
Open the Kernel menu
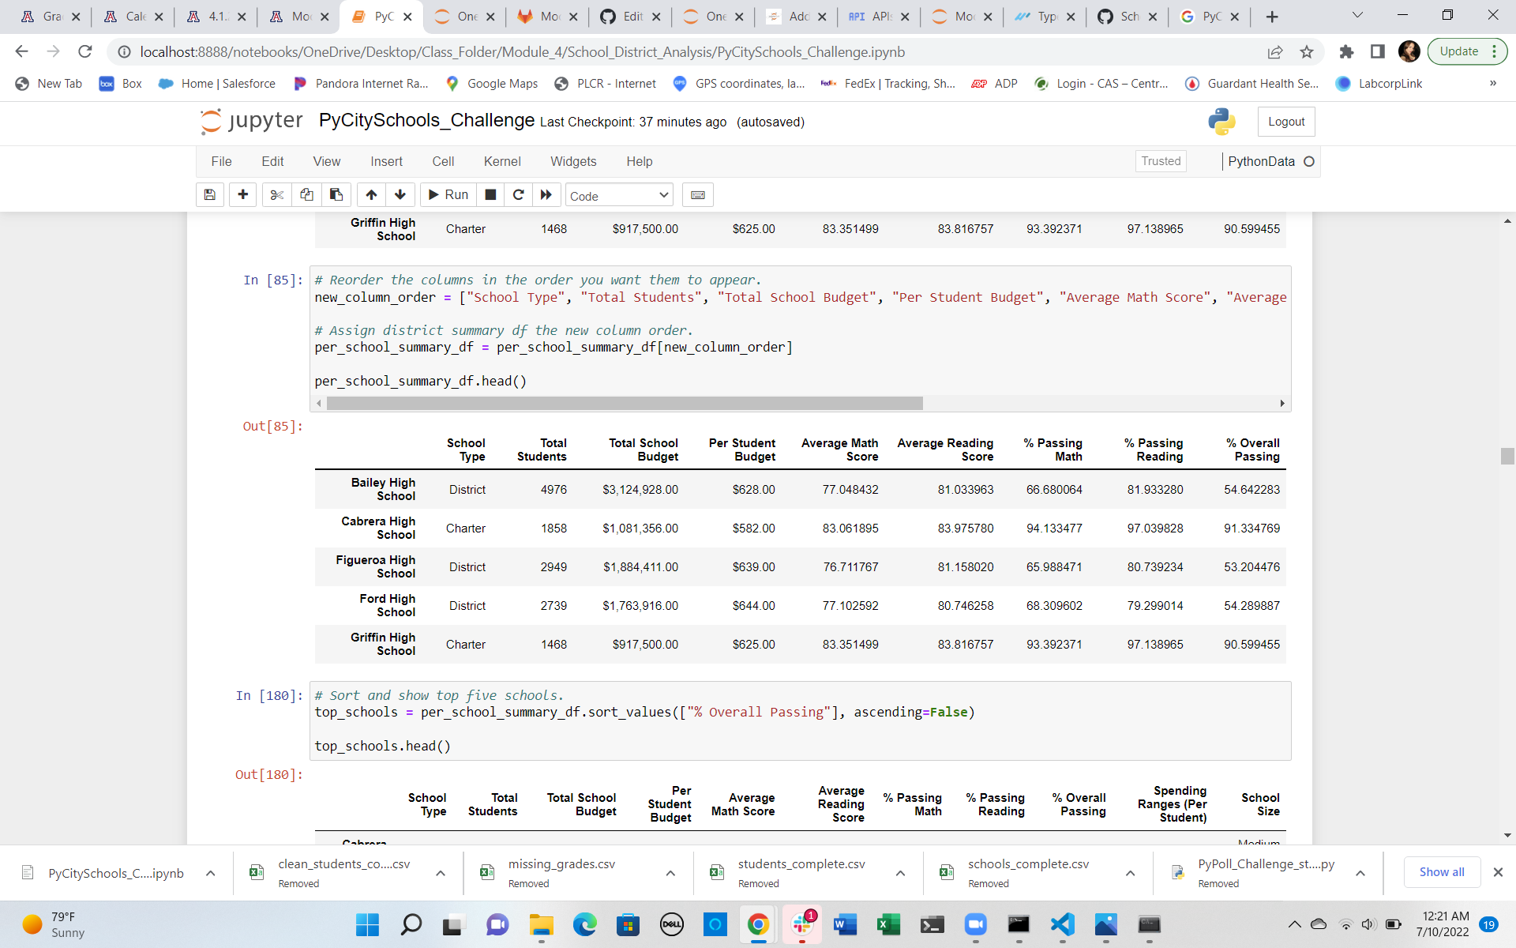[502, 161]
